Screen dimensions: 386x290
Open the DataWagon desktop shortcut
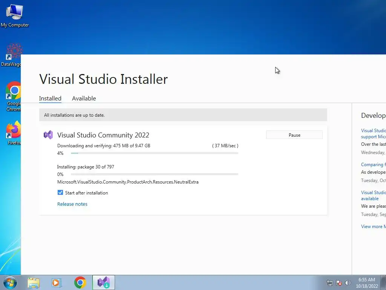11,55
